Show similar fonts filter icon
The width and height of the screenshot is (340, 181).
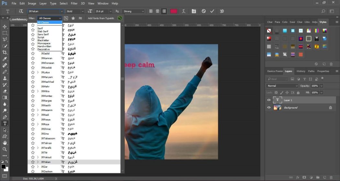80,18
